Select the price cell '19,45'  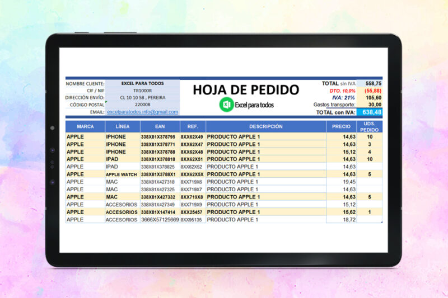tap(341, 182)
